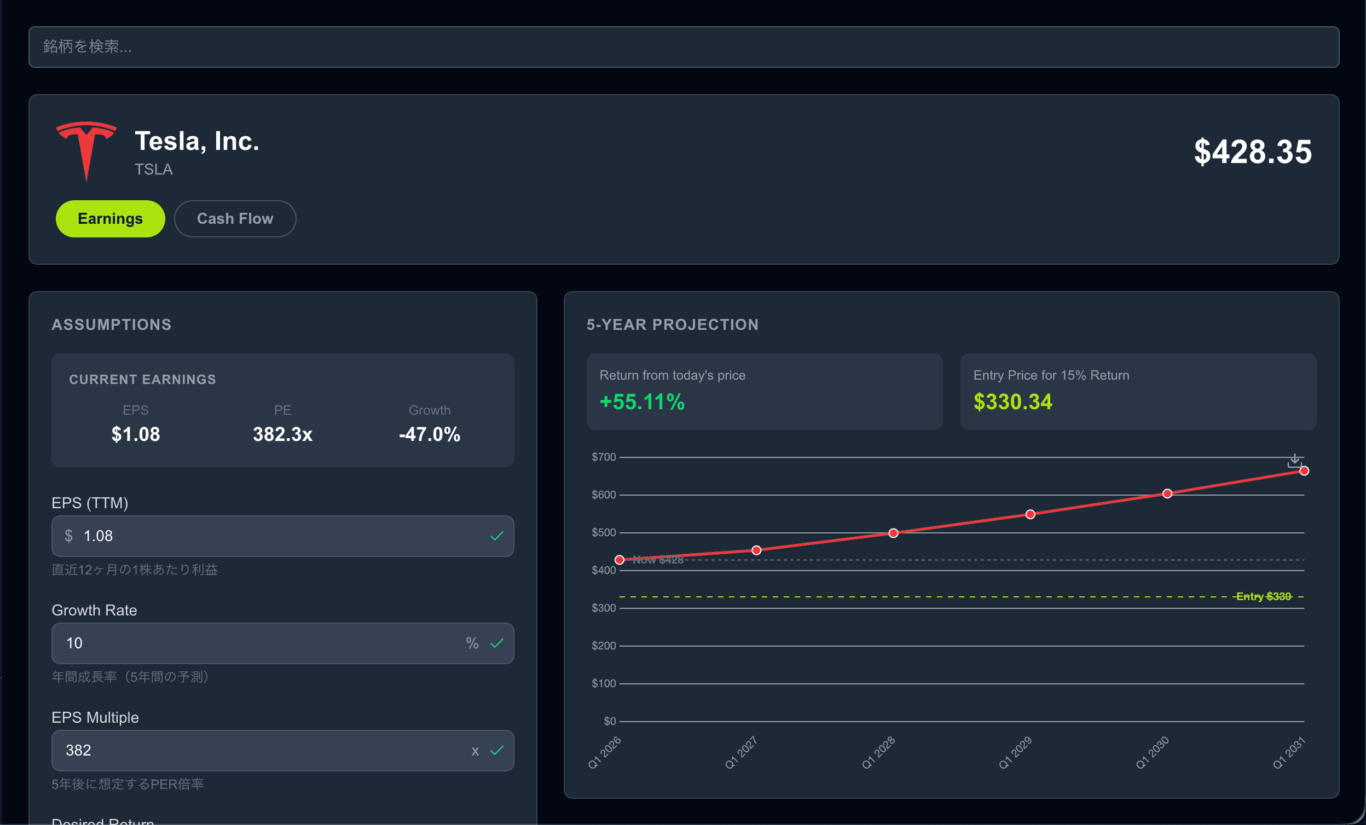Click the 'Return from today's price' label
Screen dimensions: 1366x825
672,375
